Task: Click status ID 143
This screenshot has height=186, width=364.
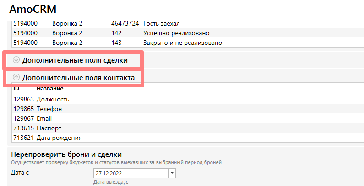Action: click(x=116, y=43)
